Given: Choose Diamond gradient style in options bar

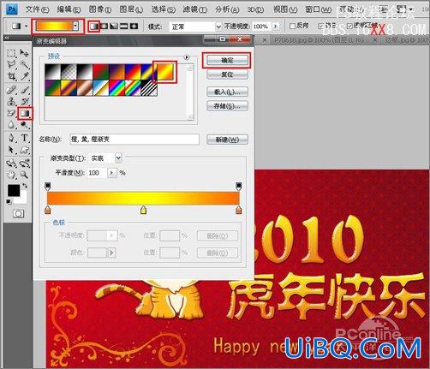Looking at the screenshot, I should [134, 27].
